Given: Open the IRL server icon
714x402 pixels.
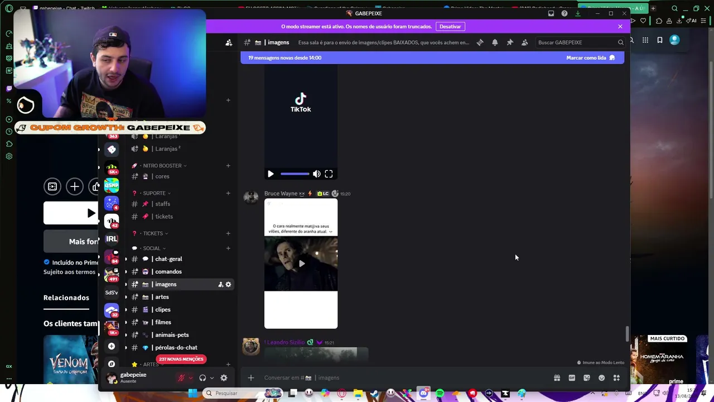Looking at the screenshot, I should [112, 239].
